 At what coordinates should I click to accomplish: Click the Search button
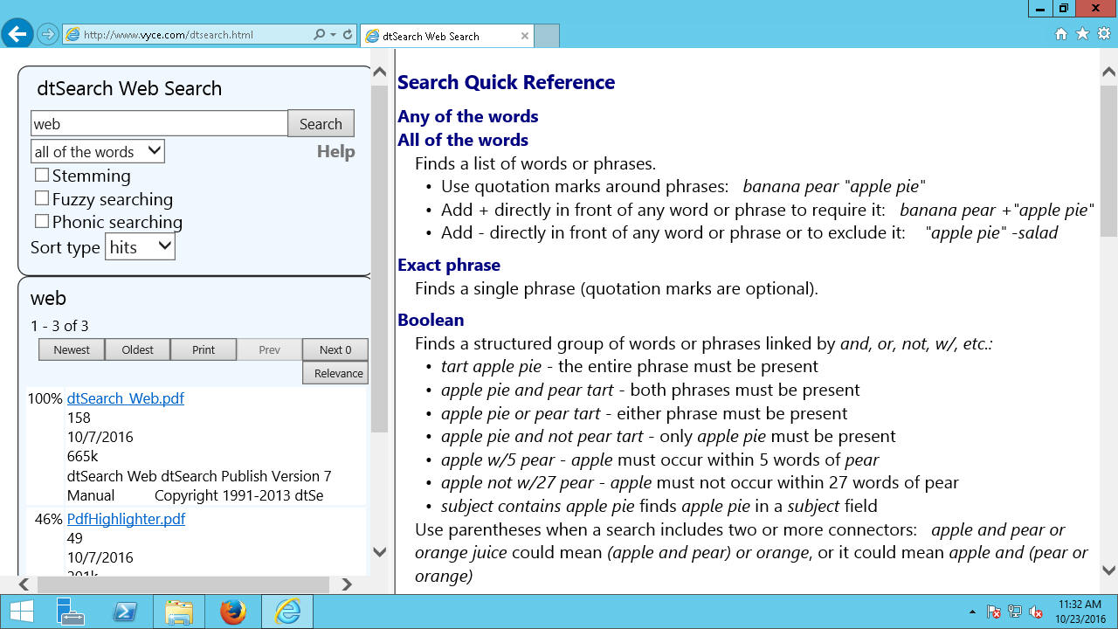click(x=321, y=123)
